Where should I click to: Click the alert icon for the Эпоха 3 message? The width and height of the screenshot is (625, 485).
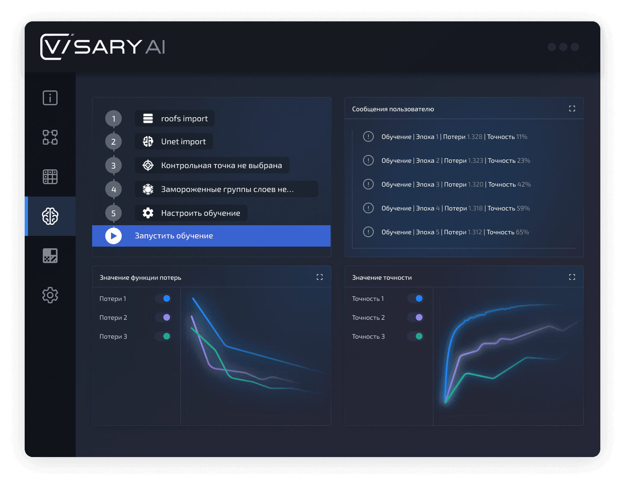pos(368,184)
